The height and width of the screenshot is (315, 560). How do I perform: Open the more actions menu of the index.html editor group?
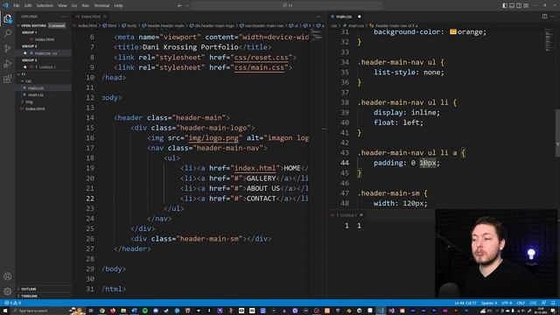click(x=318, y=17)
